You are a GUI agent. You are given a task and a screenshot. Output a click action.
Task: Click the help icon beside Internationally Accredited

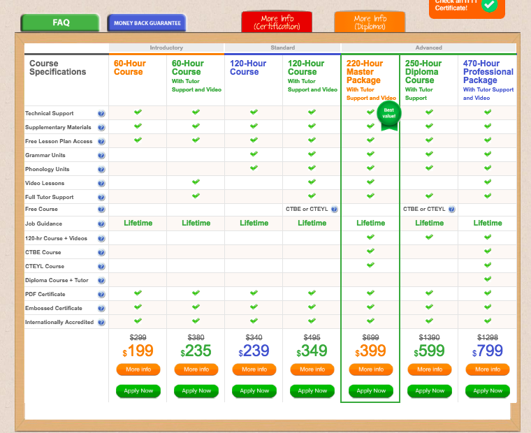pyautogui.click(x=101, y=323)
